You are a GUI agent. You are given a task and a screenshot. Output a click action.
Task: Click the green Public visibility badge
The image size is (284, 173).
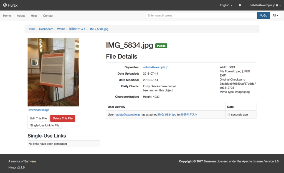click(161, 46)
